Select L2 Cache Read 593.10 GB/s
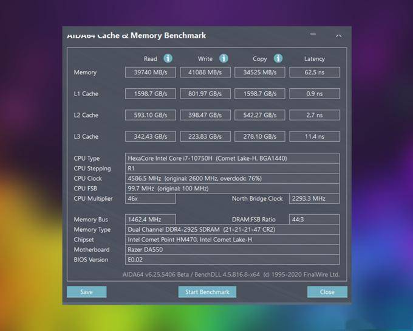The height and width of the screenshot is (331, 413). (151, 115)
